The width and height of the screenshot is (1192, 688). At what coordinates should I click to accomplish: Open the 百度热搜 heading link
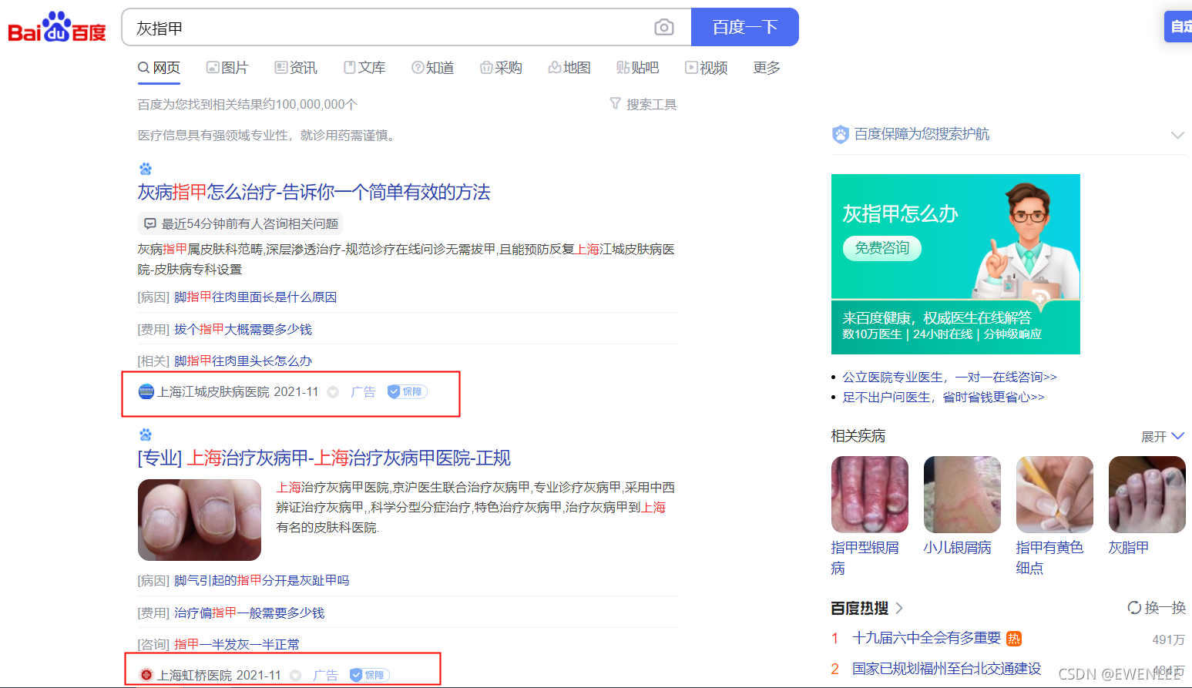pos(860,608)
